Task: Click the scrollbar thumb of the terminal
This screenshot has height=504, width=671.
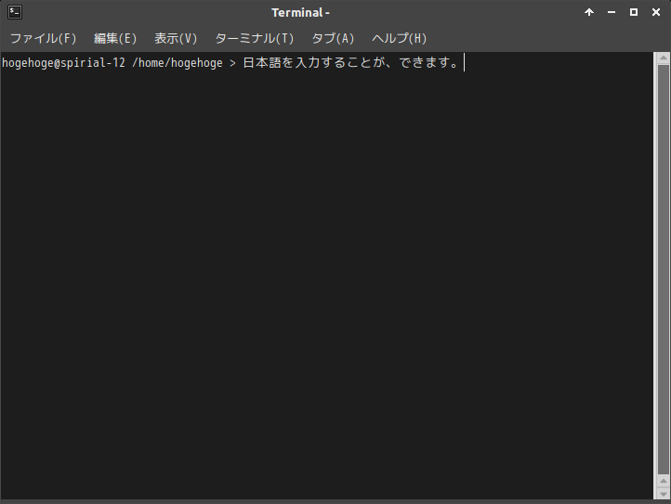Action: [664, 269]
